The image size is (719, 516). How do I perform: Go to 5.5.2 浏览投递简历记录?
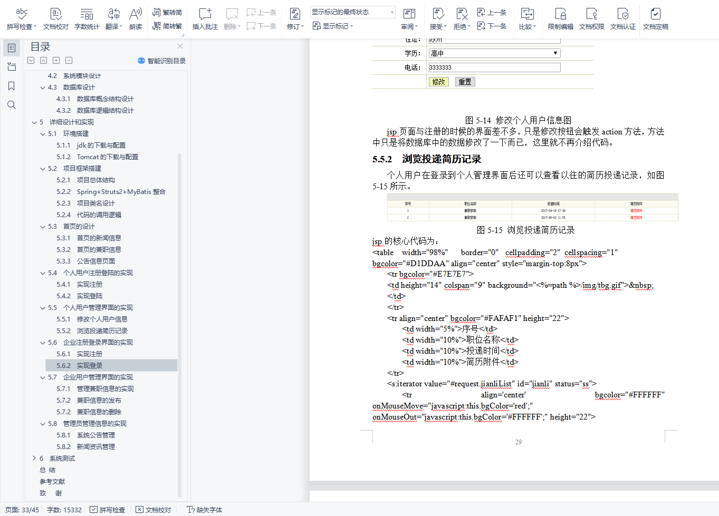[x=92, y=331]
